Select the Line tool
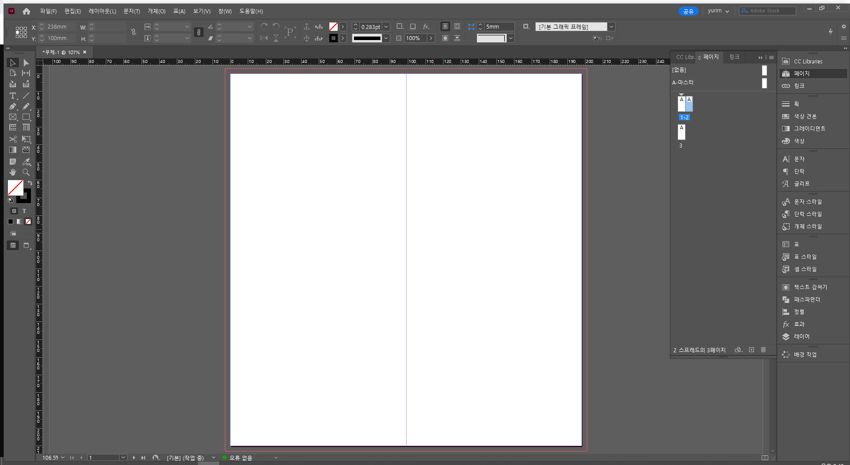 tap(26, 96)
